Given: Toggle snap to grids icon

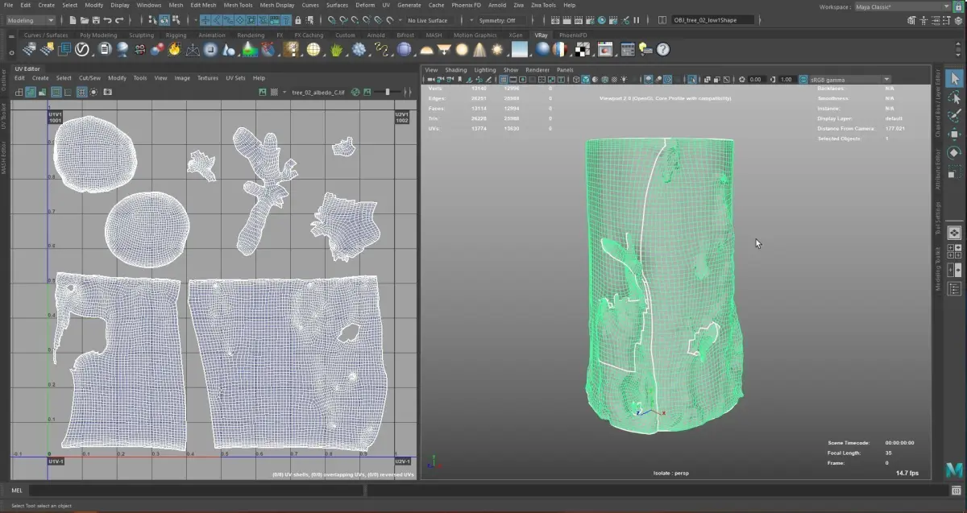Looking at the screenshot, I should pyautogui.click(x=332, y=20).
